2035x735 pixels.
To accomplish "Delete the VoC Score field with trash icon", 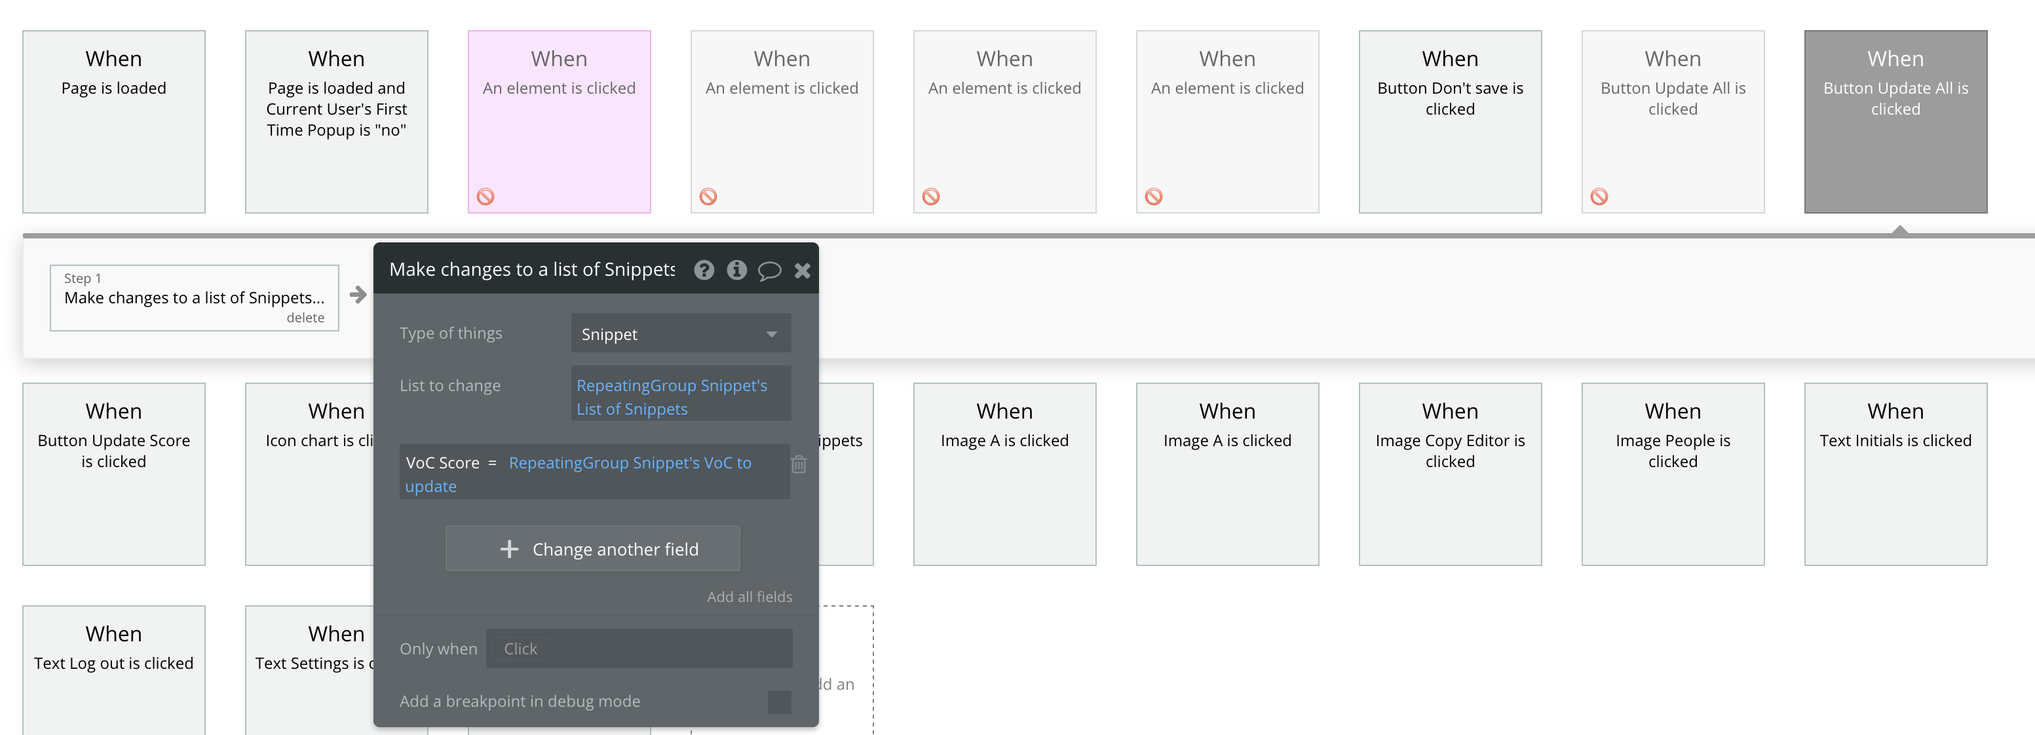I will [x=799, y=464].
